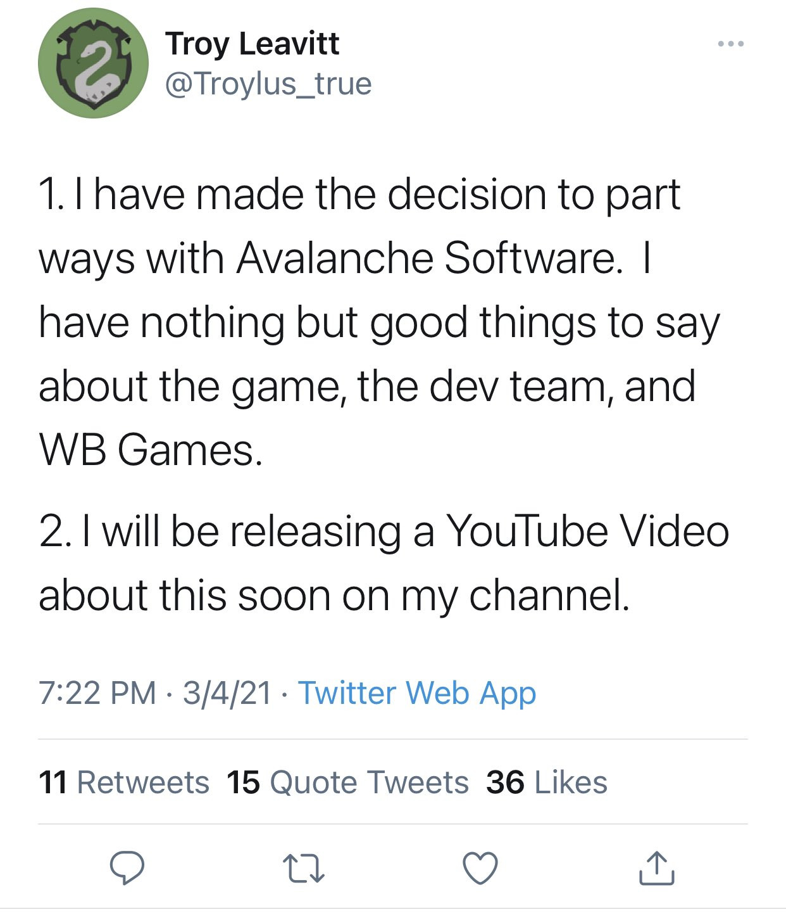Tap the Slytherin snake profile avatar
This screenshot has width=786, height=913.
pos(93,63)
